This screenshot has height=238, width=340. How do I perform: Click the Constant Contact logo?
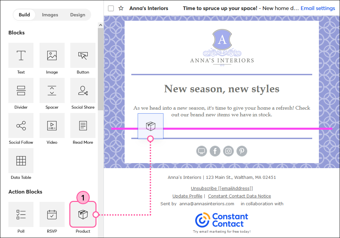(222, 220)
